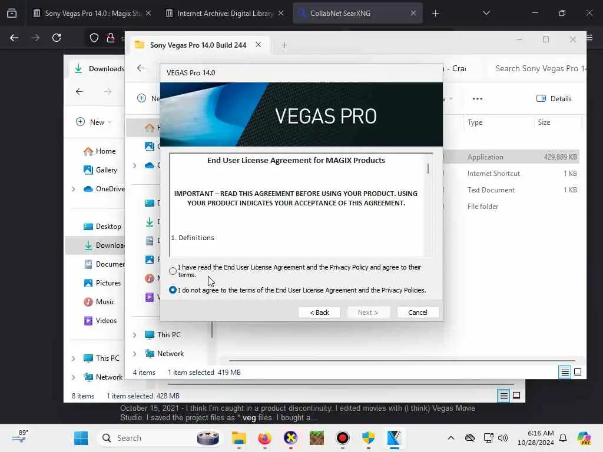603x452 pixels.
Task: Open Gallery in Downloads window sidebar
Action: click(101, 170)
